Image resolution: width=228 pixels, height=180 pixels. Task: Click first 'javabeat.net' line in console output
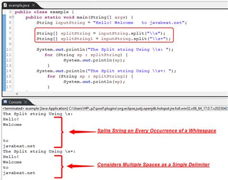point(19,146)
